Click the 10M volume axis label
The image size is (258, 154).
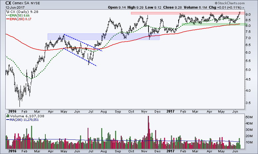249,142
